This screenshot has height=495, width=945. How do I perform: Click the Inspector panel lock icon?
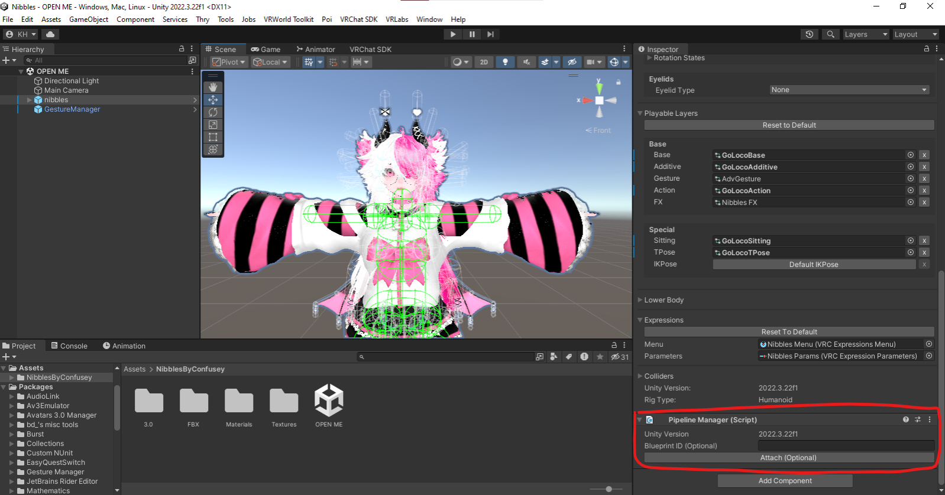tap(927, 49)
